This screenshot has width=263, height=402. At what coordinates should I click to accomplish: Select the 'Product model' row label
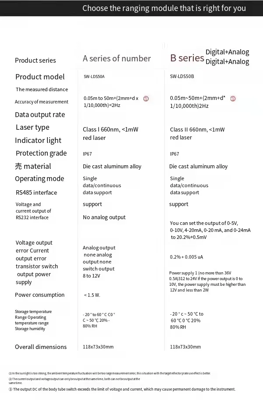(40, 77)
